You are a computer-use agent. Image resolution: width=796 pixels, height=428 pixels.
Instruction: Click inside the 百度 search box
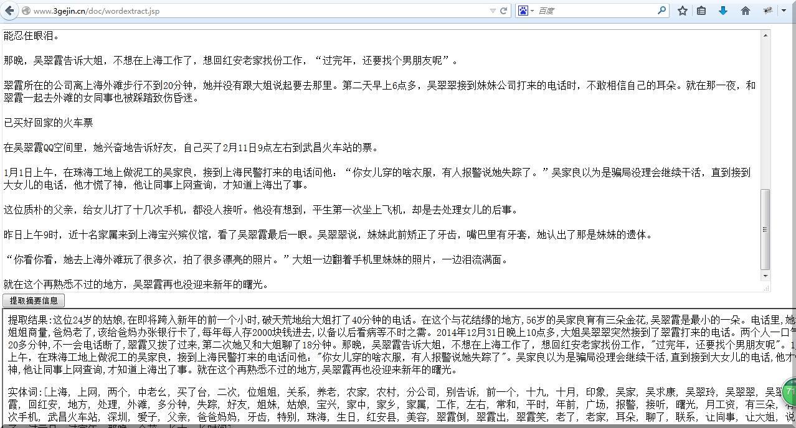592,11
